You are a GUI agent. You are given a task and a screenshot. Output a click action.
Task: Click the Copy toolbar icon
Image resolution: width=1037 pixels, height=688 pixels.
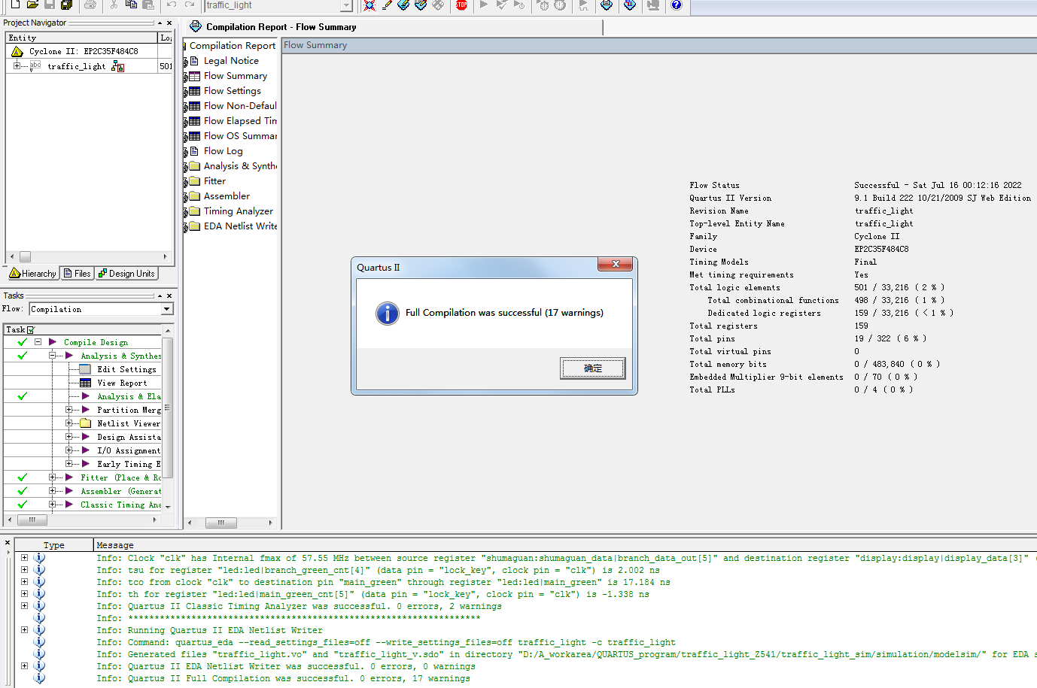pos(131,5)
